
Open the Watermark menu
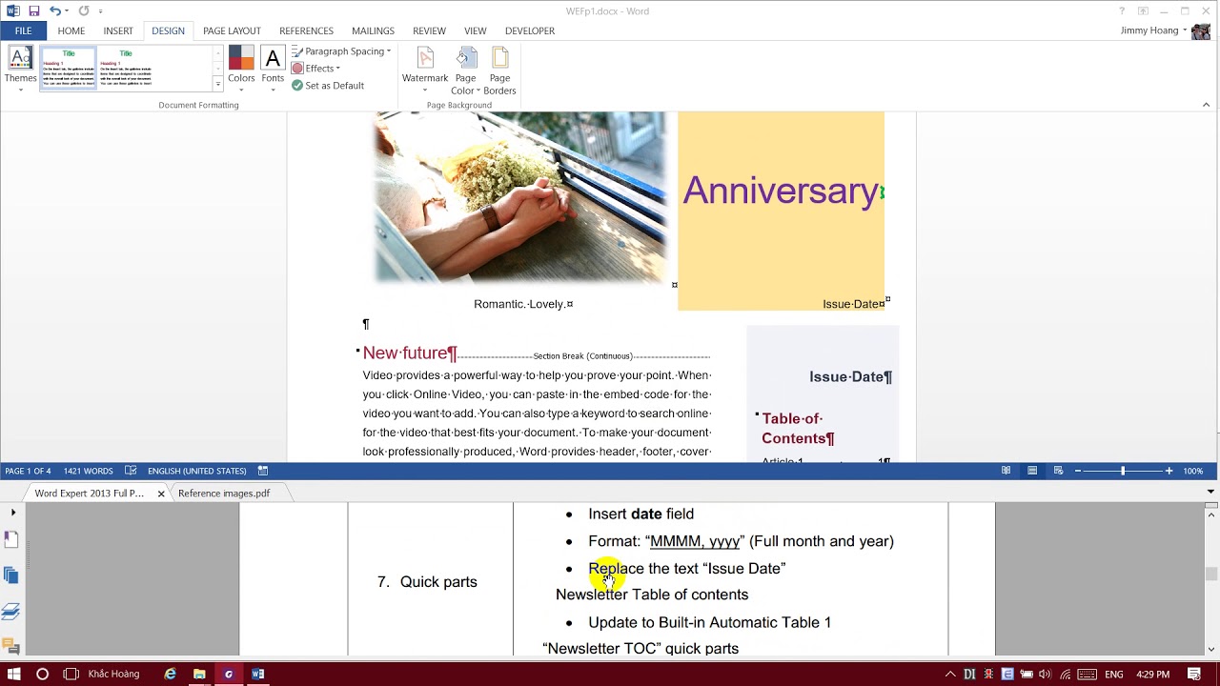(x=425, y=70)
